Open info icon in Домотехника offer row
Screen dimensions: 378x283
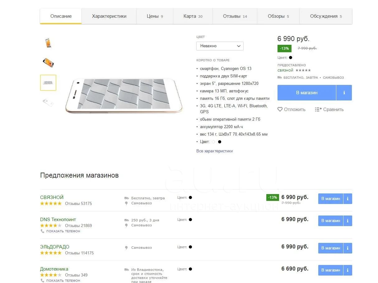point(348,270)
